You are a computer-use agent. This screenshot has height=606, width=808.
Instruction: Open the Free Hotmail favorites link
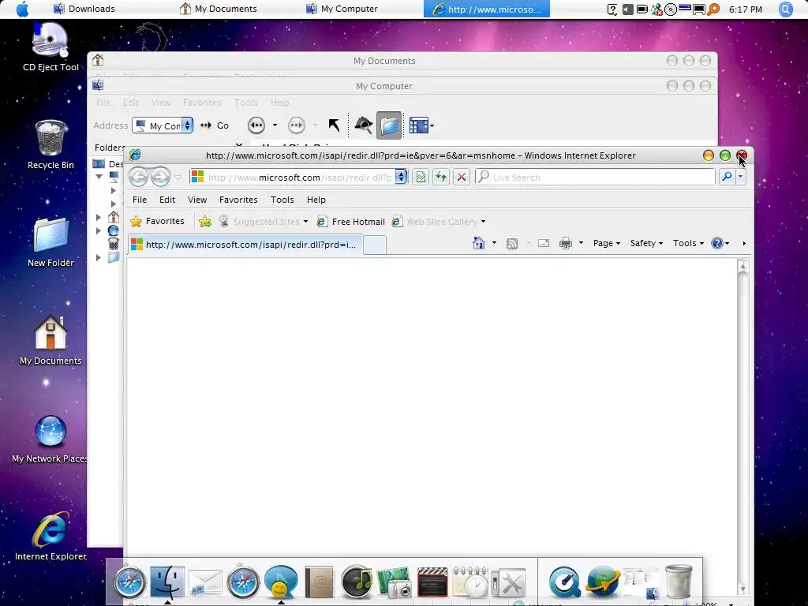[x=351, y=222]
